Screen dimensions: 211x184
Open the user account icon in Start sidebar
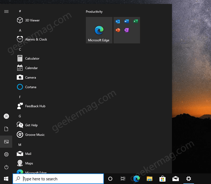pyautogui.click(x=6, y=116)
